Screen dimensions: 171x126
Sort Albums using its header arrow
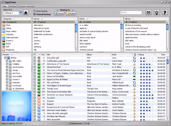point(133,19)
